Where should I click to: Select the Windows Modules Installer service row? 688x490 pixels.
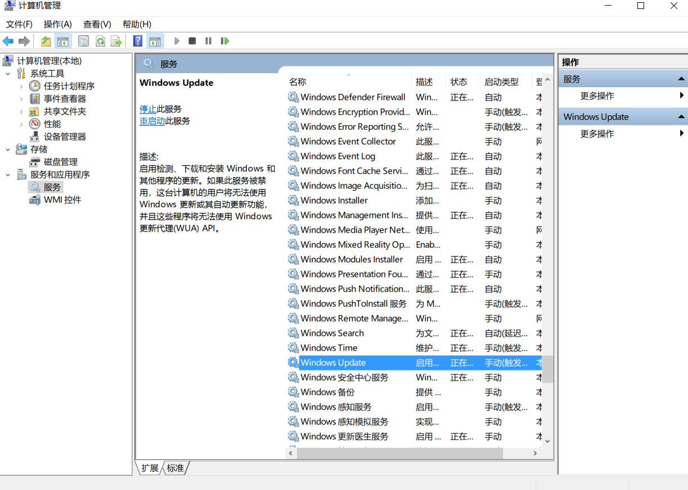pyautogui.click(x=414, y=259)
